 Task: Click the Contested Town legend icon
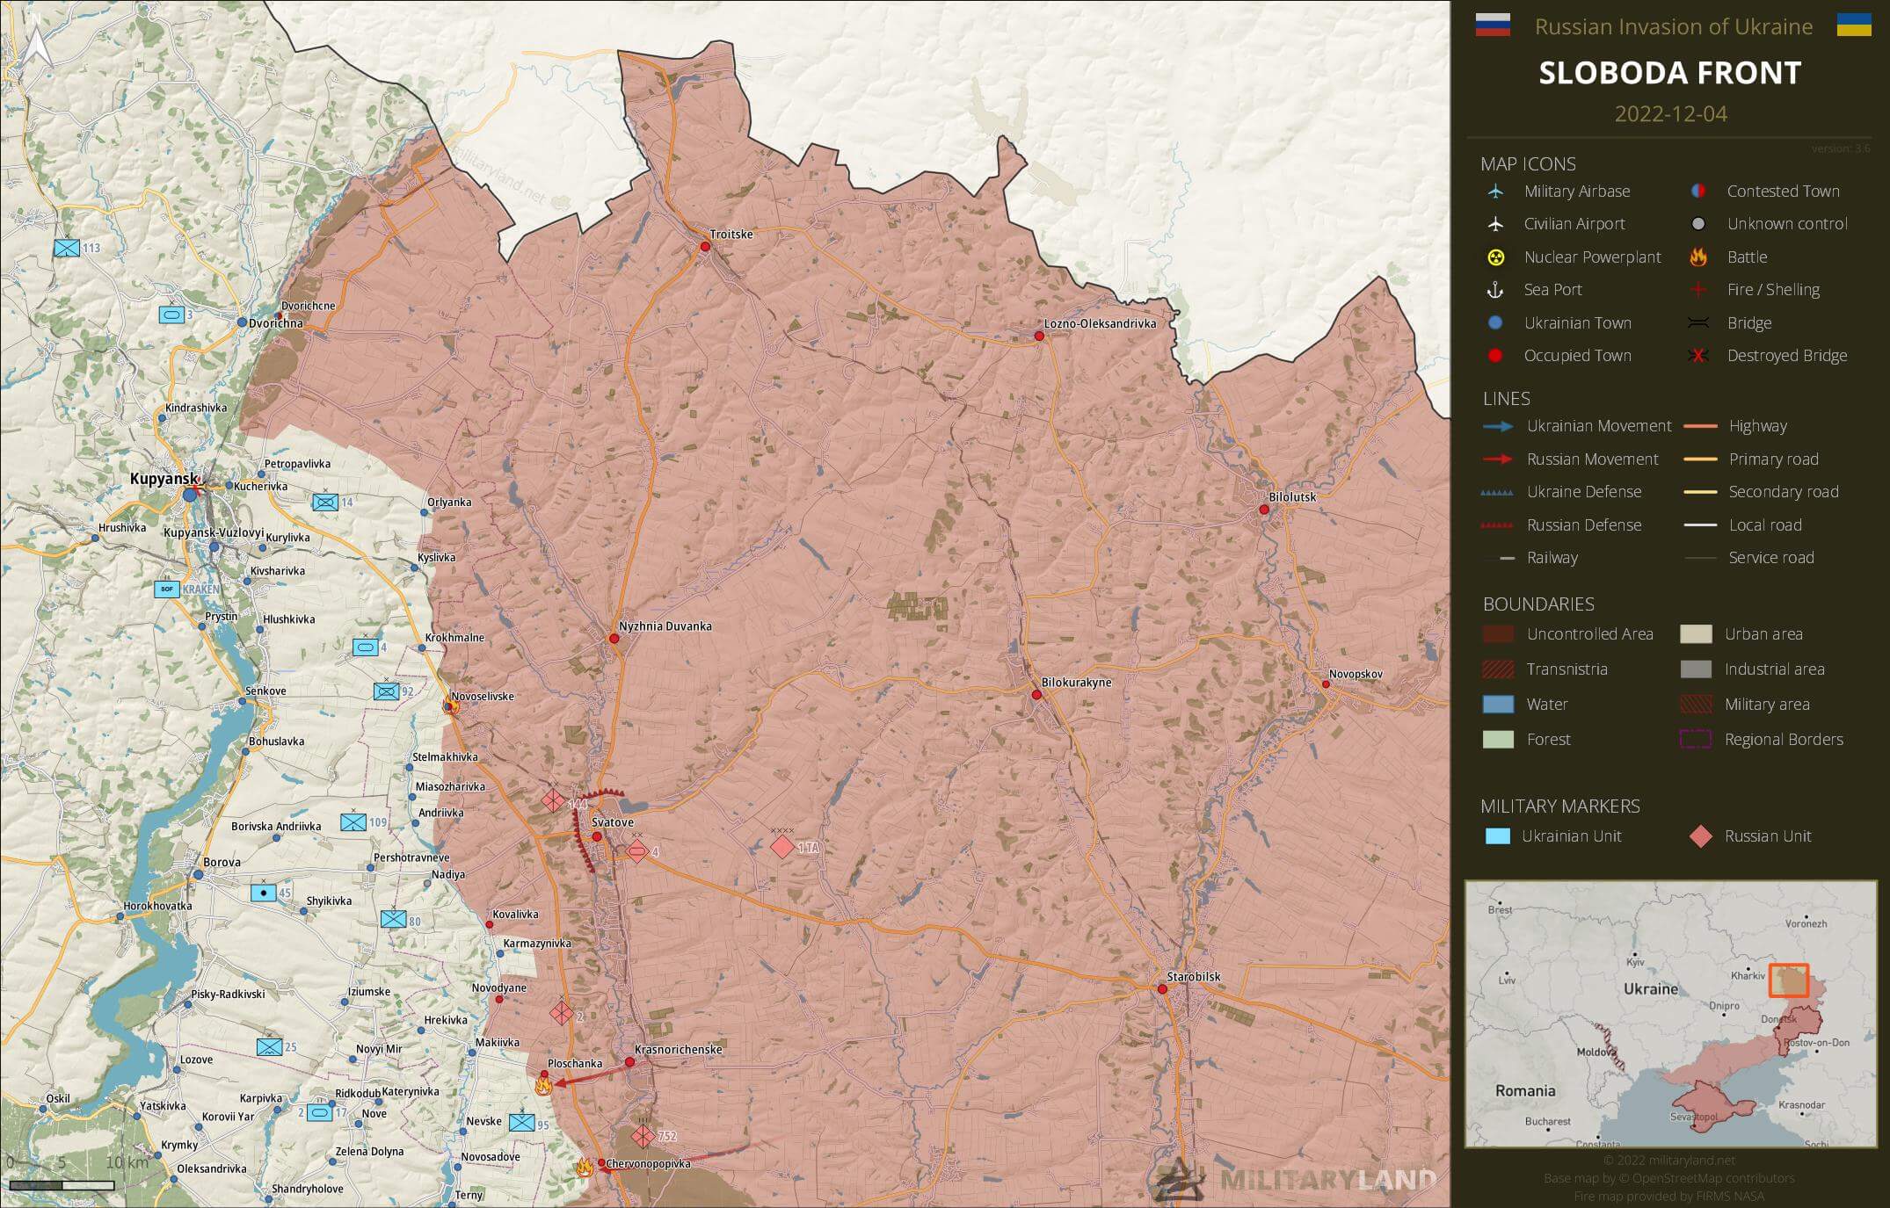pos(1698,191)
